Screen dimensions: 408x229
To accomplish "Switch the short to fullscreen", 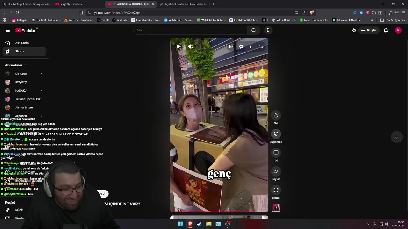I will pos(261,46).
